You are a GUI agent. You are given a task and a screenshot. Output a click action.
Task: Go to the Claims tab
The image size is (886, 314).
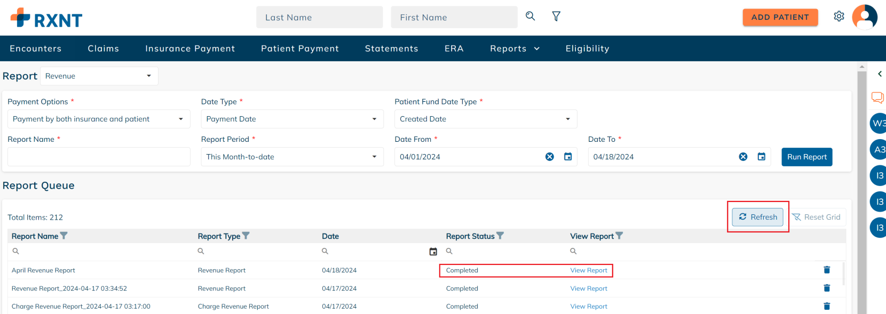[x=104, y=49]
